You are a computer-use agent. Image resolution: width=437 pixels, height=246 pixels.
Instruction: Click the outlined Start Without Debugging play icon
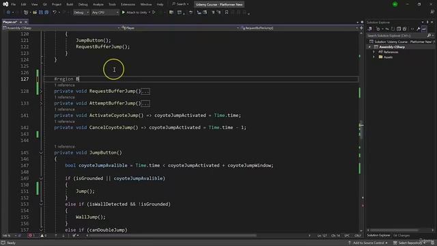click(154, 12)
